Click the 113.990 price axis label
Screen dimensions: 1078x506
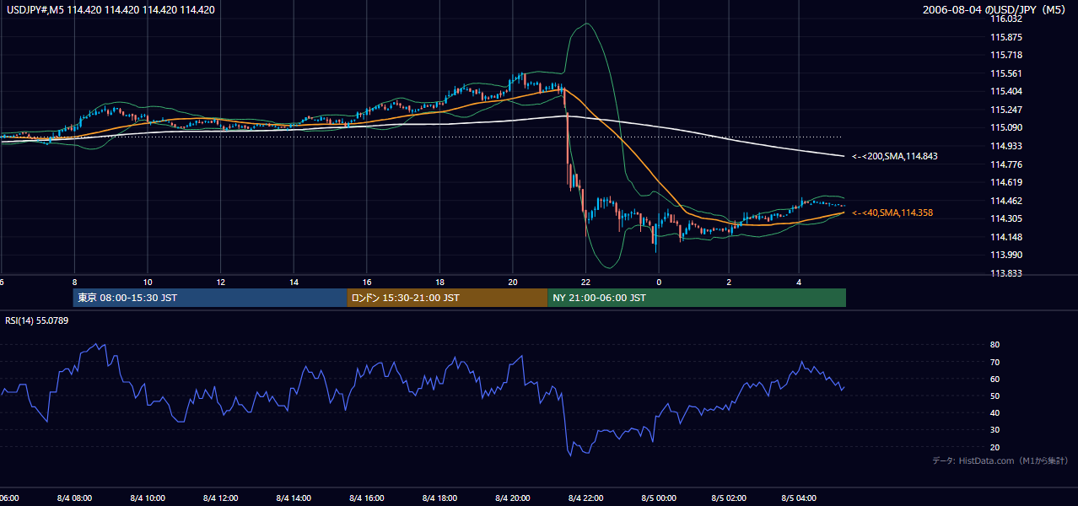(x=1008, y=255)
